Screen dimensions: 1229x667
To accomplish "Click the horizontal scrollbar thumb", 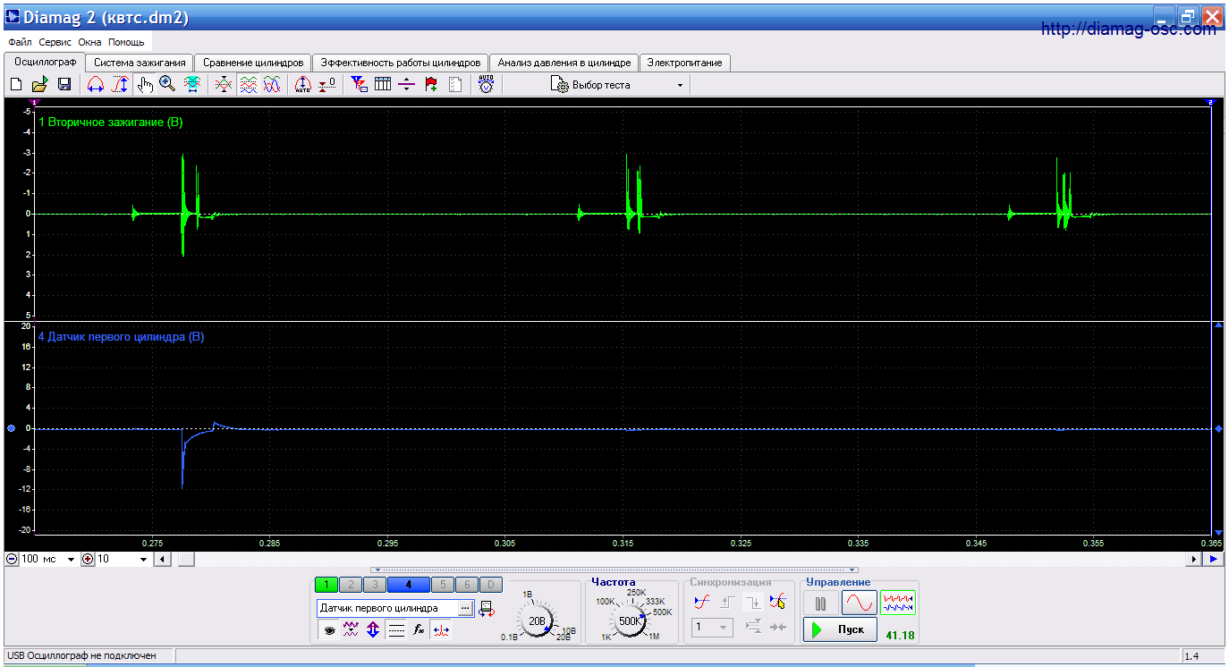I will click(x=185, y=560).
